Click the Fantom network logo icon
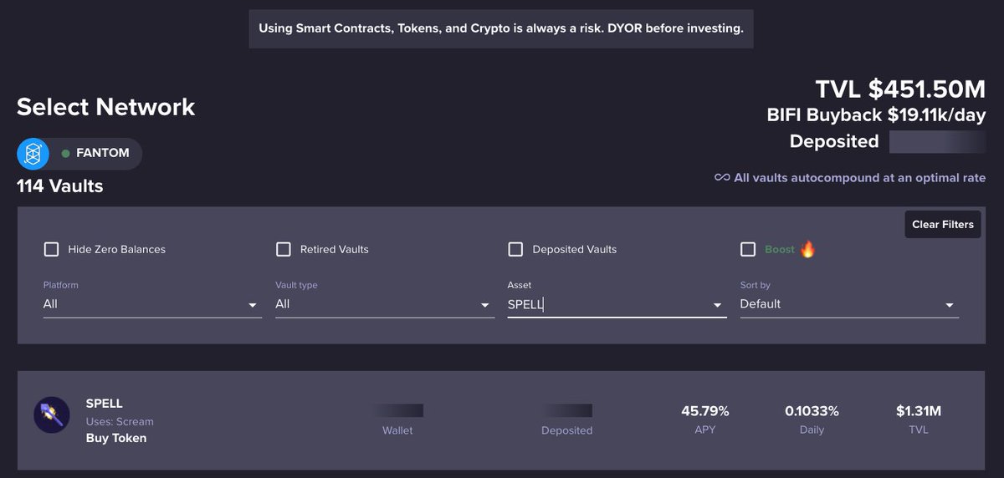This screenshot has width=1004, height=478. click(x=33, y=154)
